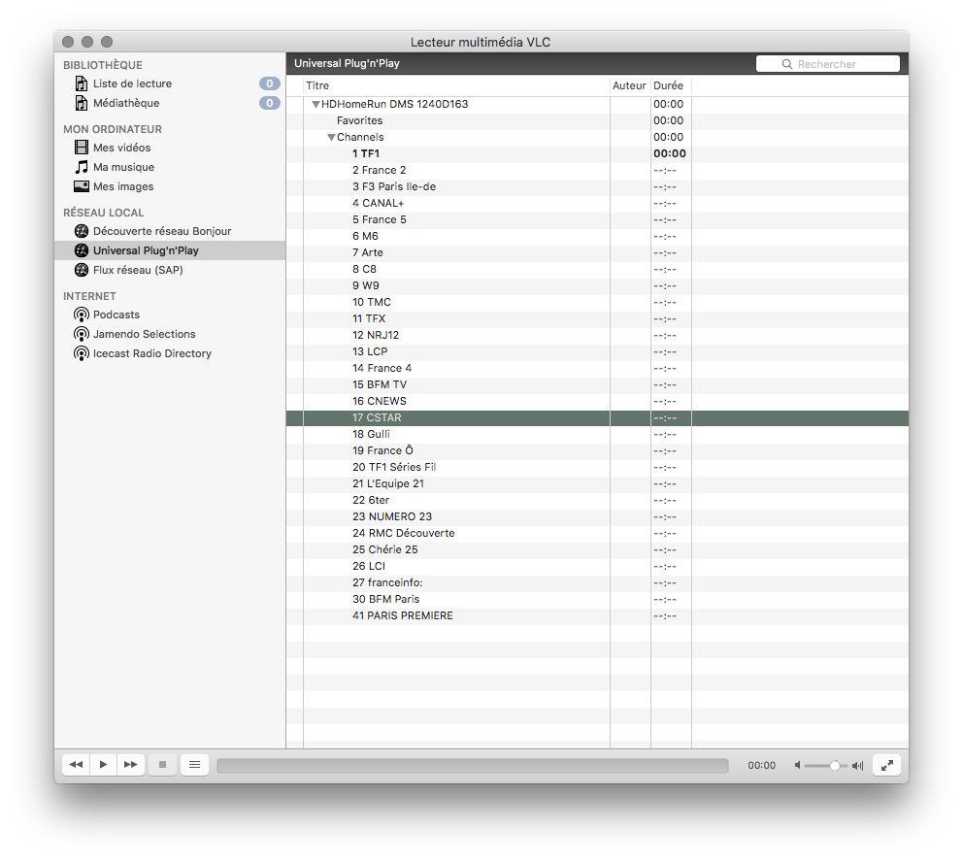This screenshot has width=963, height=861.
Task: Collapse the HDHomeRun DMS 1240D163 node
Action: (x=315, y=105)
